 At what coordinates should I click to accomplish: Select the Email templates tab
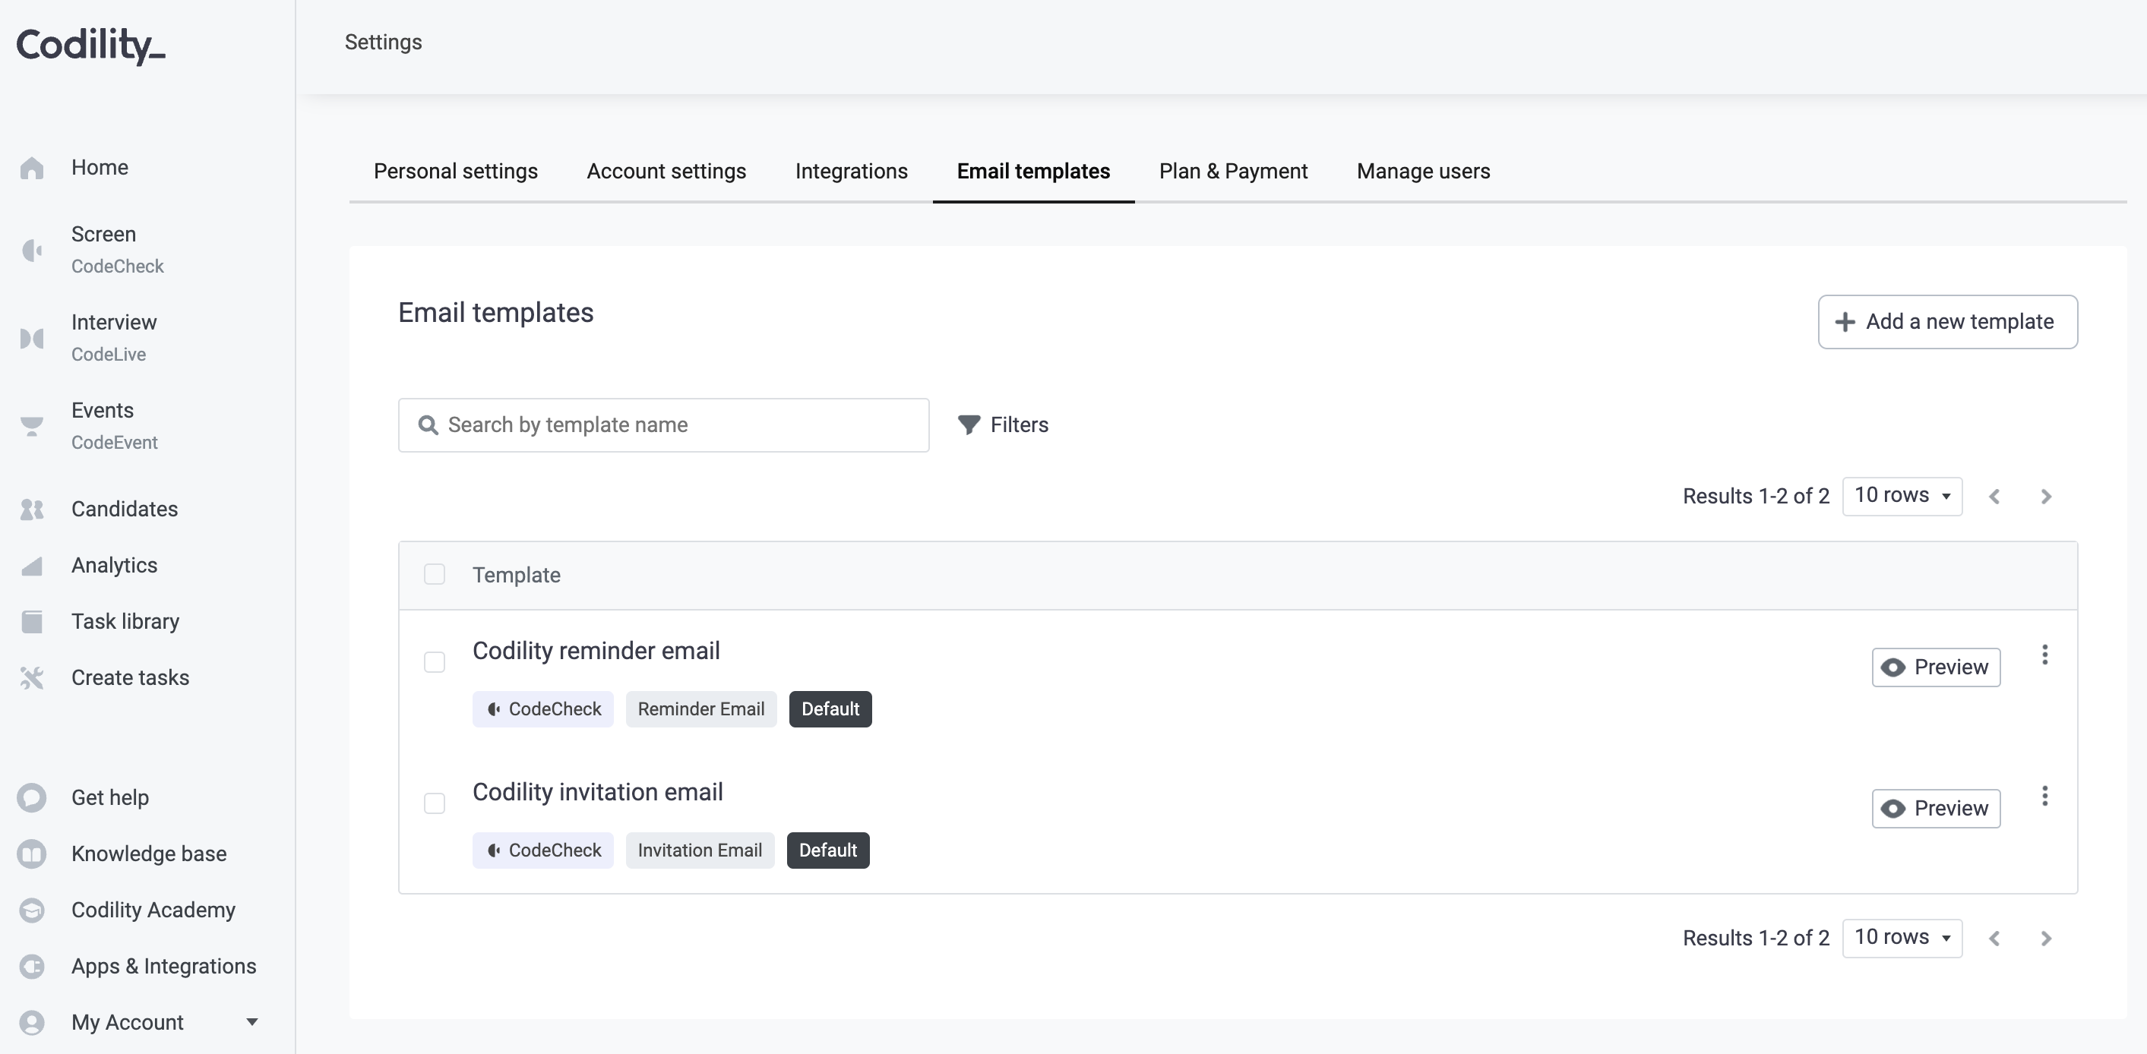pos(1032,171)
